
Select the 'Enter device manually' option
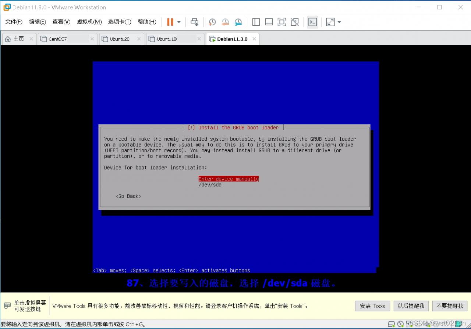(x=229, y=179)
